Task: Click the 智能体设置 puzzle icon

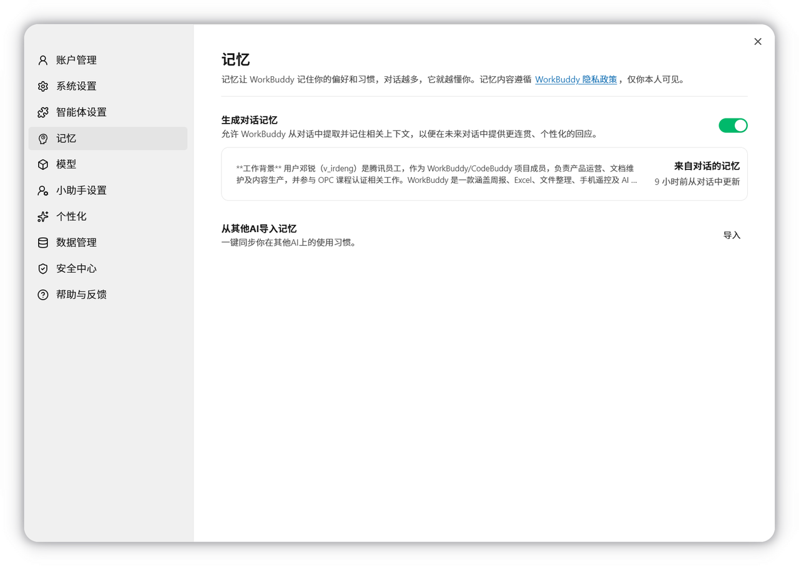Action: click(x=43, y=112)
